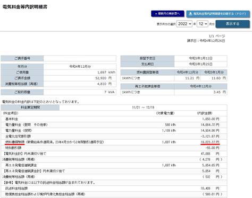252x198 pixels.
Task: Click the -55.00 円 special discount amount
Action: tap(212, 148)
